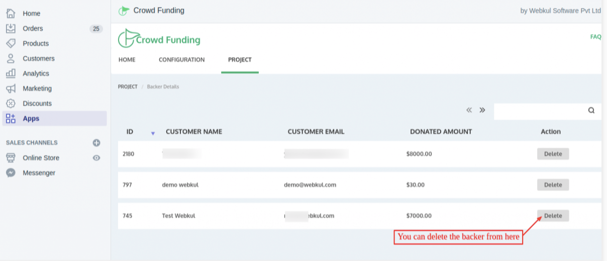Click the donated amount $30.00
The image size is (607, 261).
point(416,185)
